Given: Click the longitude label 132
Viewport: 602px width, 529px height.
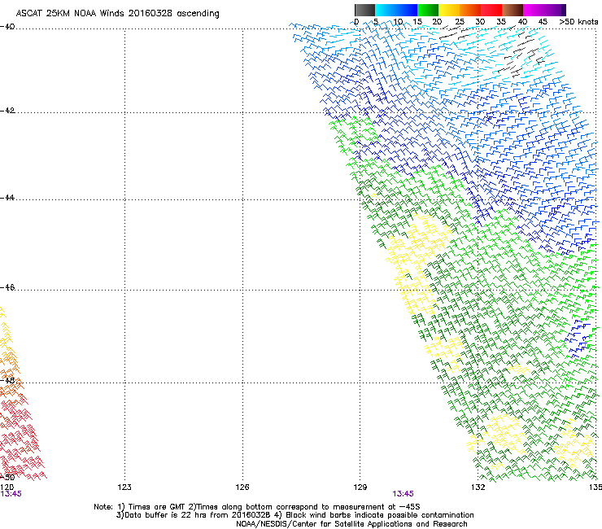Looking at the screenshot, I should point(478,487).
